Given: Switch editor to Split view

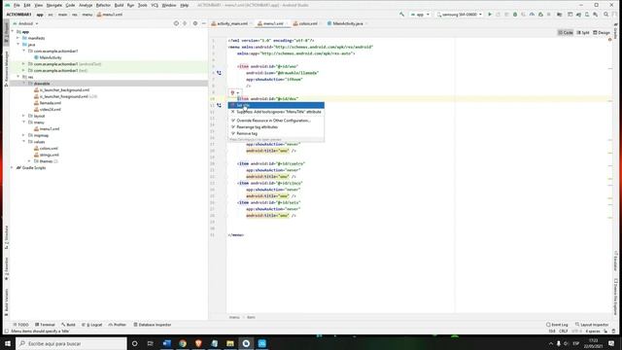Looking at the screenshot, I should [x=583, y=32].
